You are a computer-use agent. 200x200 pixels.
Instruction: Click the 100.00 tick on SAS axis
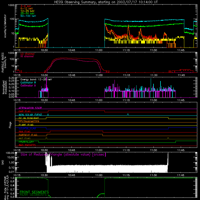coord(10,153)
